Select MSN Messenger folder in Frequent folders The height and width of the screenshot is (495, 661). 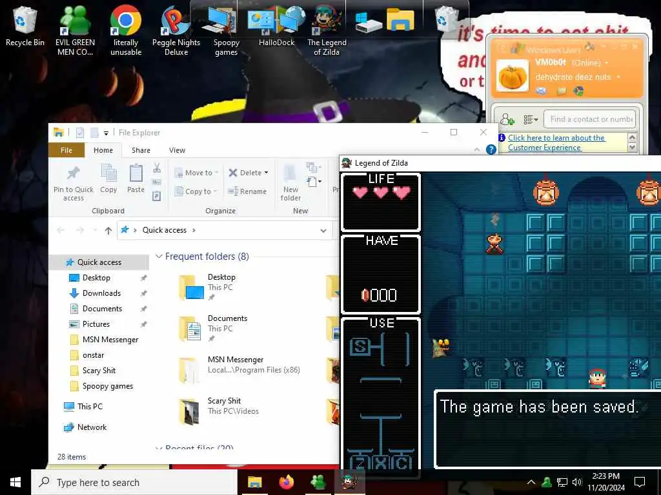pyautogui.click(x=240, y=369)
